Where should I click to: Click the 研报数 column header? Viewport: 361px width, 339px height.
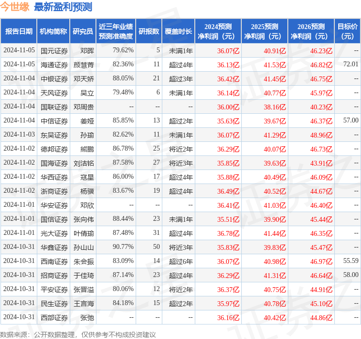coord(149,31)
